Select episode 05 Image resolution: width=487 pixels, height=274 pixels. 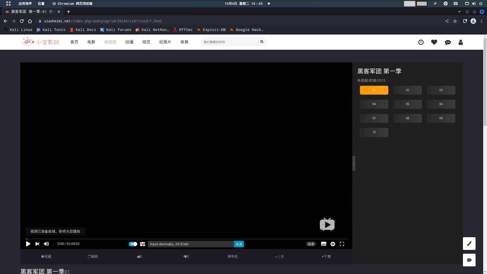408,104
